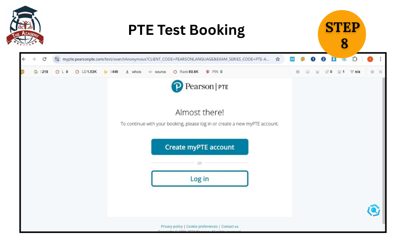This screenshot has height=243, width=406.
Task: Open SEOquake page info icon
Action: pos(298,72)
